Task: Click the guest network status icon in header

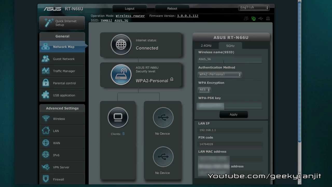Action: pyautogui.click(x=246, y=18)
